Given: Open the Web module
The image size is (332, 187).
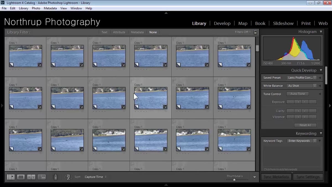Looking at the screenshot, I should pyautogui.click(x=323, y=24).
